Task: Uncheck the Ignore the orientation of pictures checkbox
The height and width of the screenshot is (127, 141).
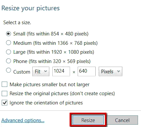Action: (4, 103)
